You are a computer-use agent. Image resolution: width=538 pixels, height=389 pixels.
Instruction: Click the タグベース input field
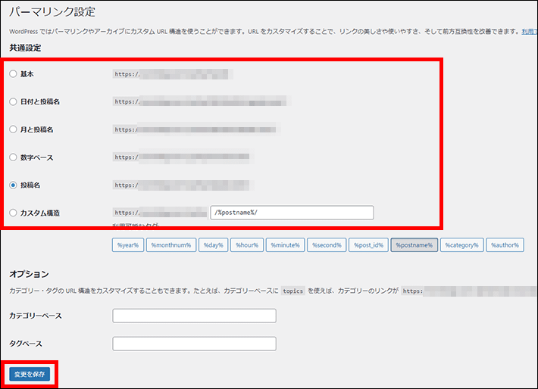194,344
